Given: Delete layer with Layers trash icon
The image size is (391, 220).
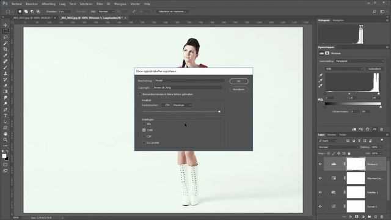Looking at the screenshot, I should click(x=382, y=217).
